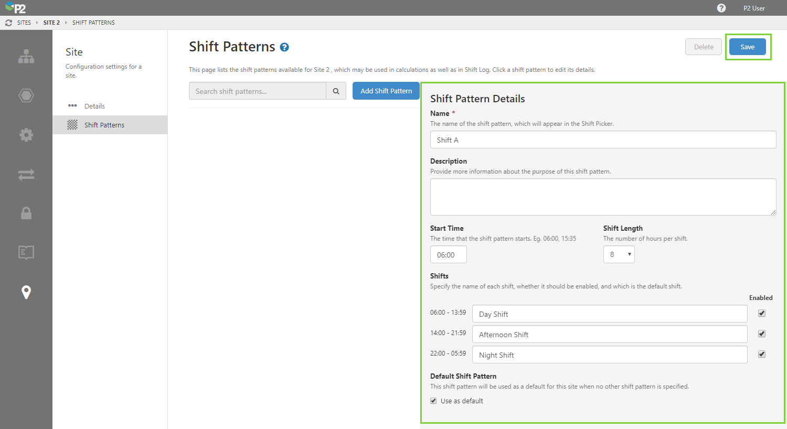Viewport: 787px width, 429px height.
Task: Click the Add Shift Pattern button
Action: tap(386, 91)
